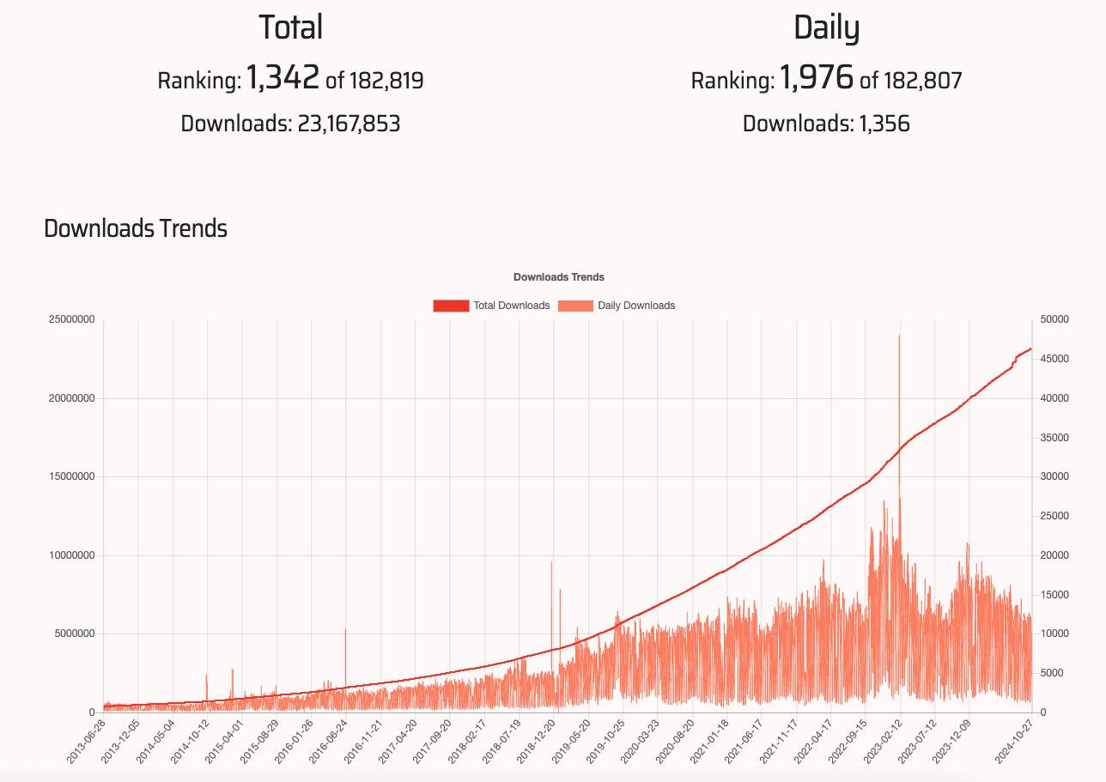Click the Daily section heading
The height and width of the screenshot is (782, 1106).
click(828, 27)
